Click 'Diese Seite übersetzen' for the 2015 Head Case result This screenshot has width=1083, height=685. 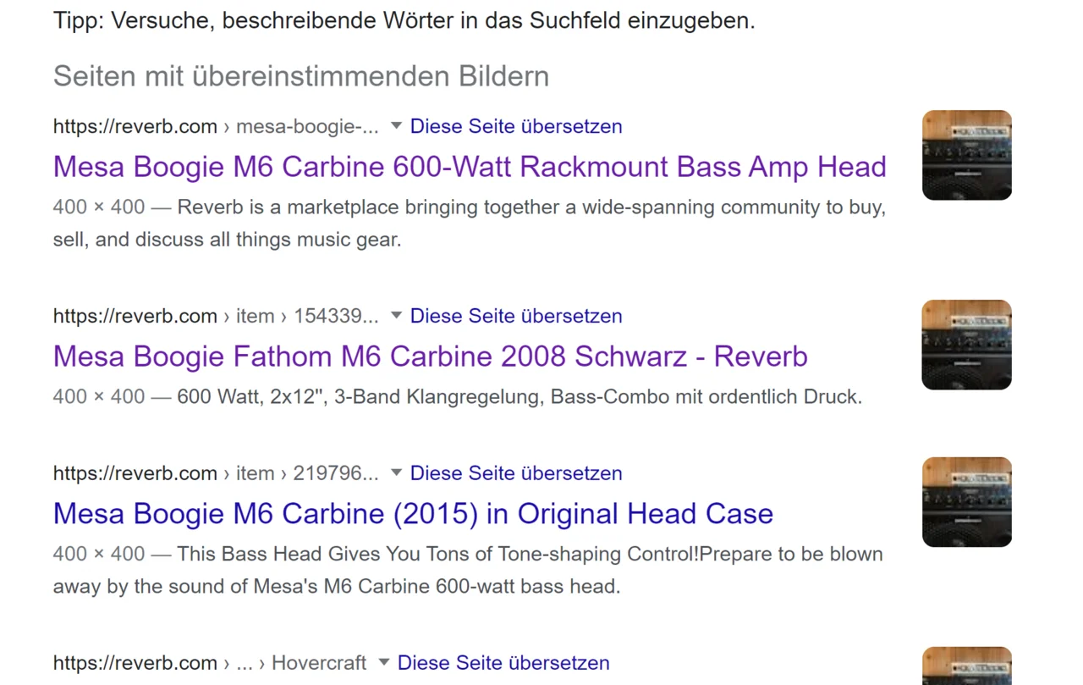click(516, 473)
